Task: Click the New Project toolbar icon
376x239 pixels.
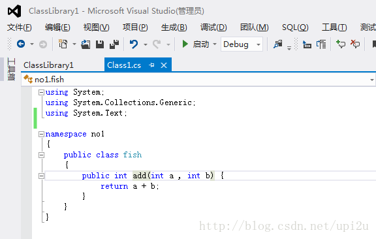Action: (x=63, y=44)
